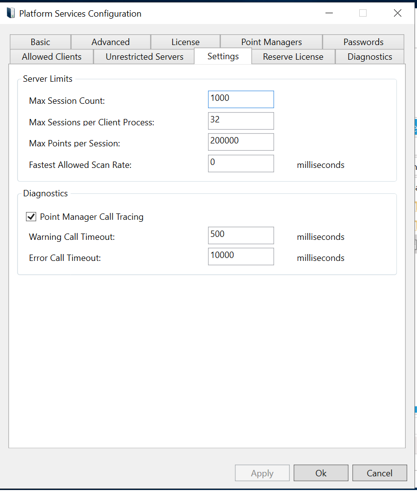Click the Max Points per Session field
This screenshot has height=491, width=417.
coord(240,142)
